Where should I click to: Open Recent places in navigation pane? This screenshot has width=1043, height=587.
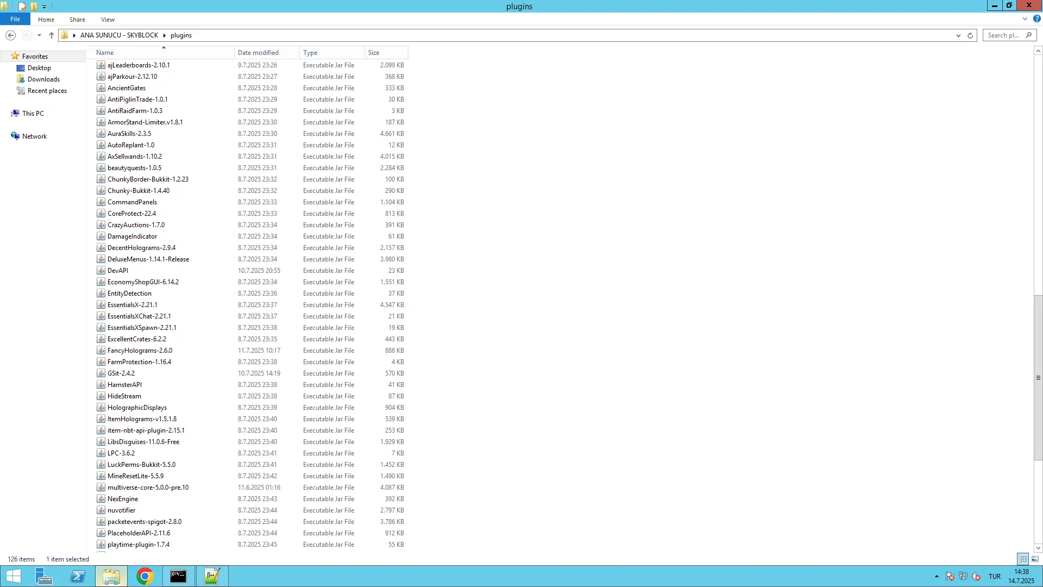tap(47, 91)
